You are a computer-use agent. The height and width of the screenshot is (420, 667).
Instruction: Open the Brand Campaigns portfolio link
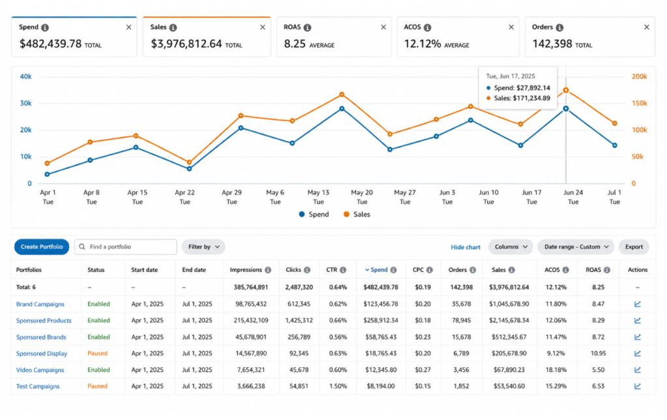[40, 304]
